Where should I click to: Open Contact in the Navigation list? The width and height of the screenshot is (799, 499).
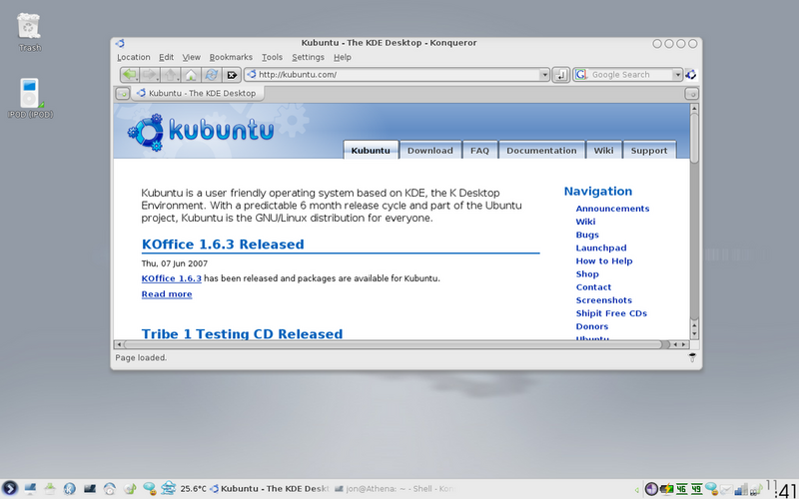point(593,287)
